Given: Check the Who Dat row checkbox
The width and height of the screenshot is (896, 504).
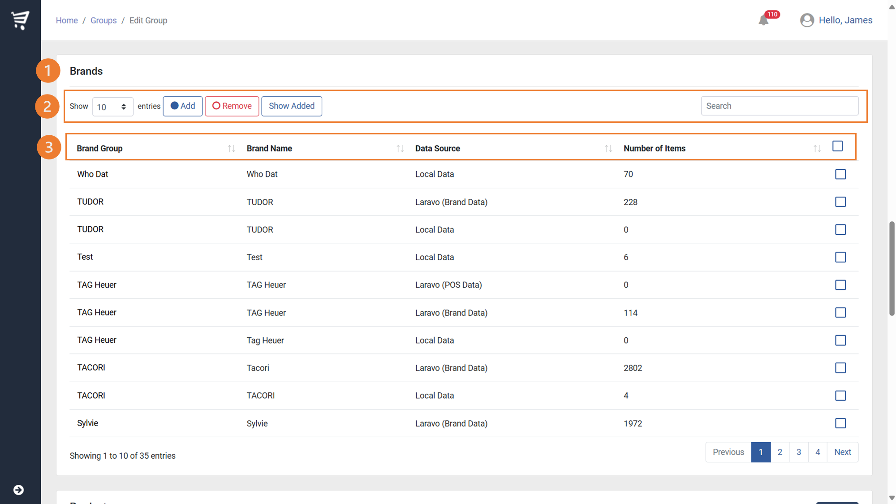Looking at the screenshot, I should 840,174.
